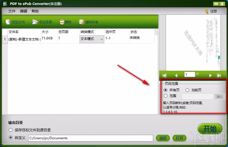The image size is (228, 147).
Task: Click the 大小 column header
Action: pyautogui.click(x=49, y=32)
